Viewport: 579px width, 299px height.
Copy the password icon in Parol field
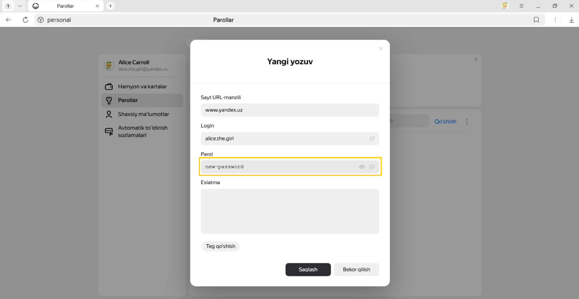pos(371,167)
